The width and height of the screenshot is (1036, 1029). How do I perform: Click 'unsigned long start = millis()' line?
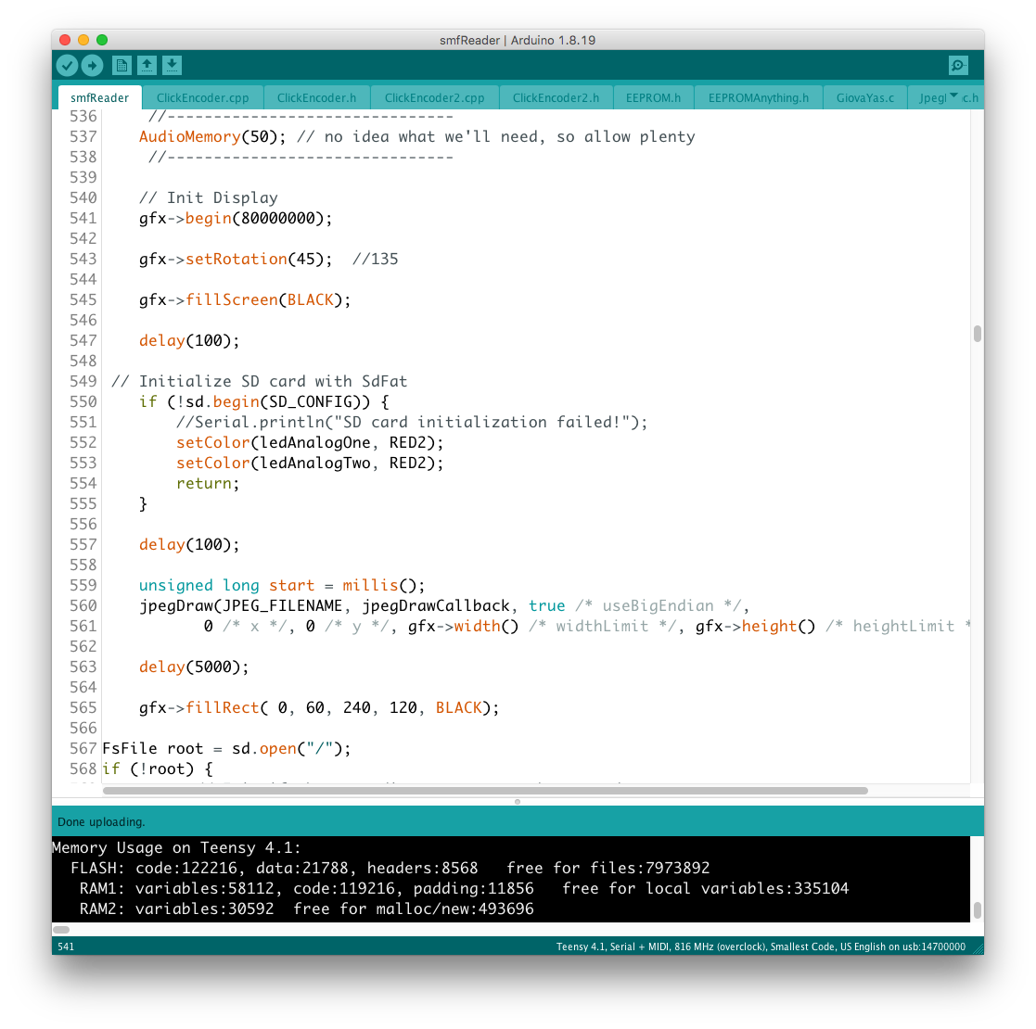pos(282,585)
